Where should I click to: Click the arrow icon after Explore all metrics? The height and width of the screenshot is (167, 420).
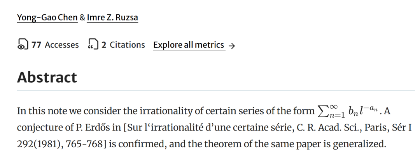tap(232, 46)
